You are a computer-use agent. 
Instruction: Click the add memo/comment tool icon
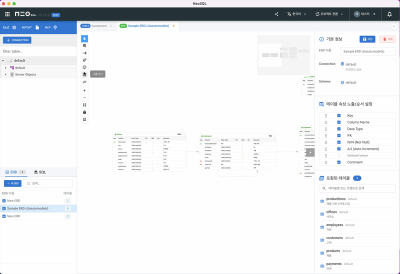84,67
